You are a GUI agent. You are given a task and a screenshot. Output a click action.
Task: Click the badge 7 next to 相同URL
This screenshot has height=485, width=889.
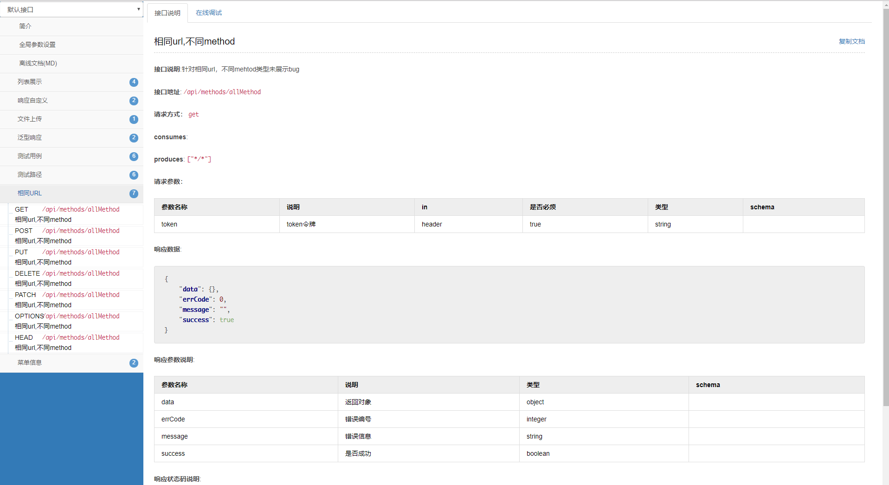pos(134,194)
